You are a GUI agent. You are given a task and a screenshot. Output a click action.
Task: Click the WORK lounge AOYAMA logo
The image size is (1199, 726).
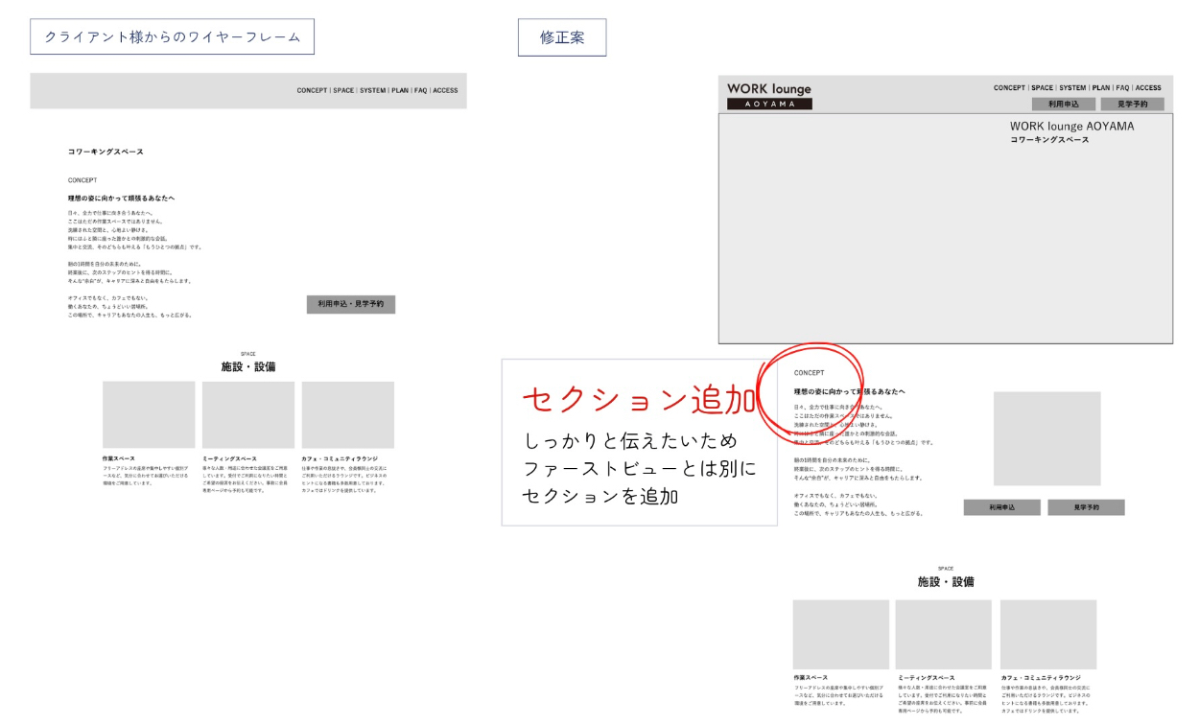coord(769,95)
